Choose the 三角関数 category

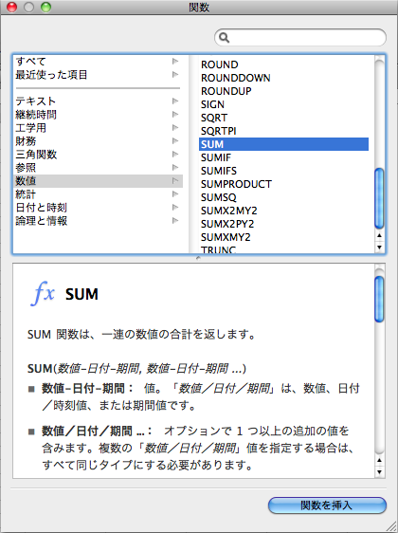[98, 155]
